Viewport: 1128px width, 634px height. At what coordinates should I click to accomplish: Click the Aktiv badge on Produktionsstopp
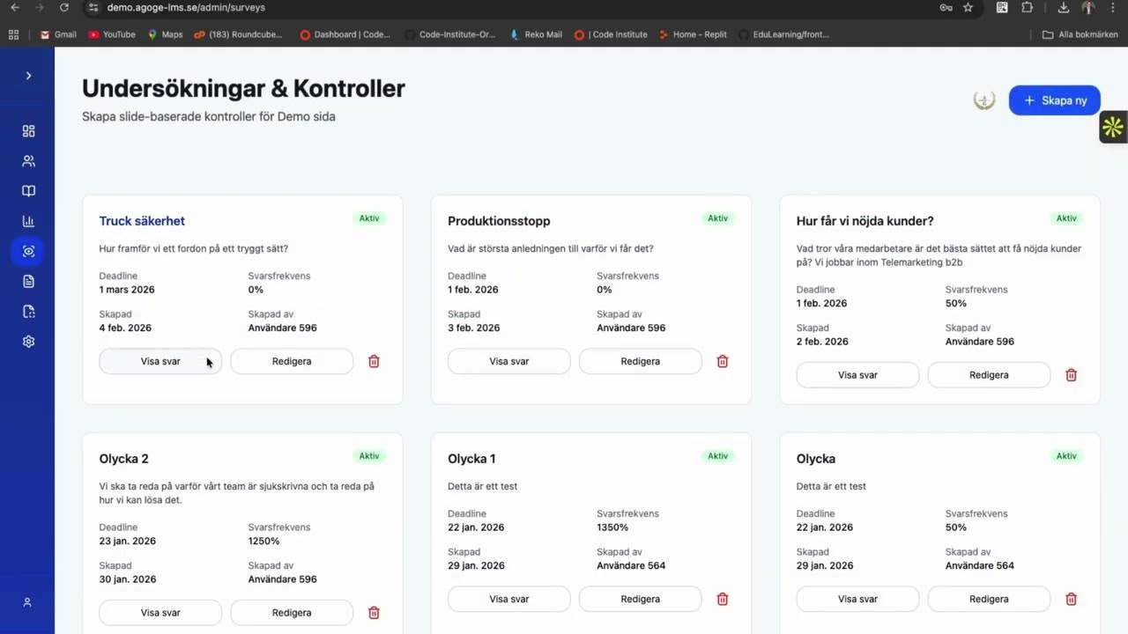pos(718,218)
